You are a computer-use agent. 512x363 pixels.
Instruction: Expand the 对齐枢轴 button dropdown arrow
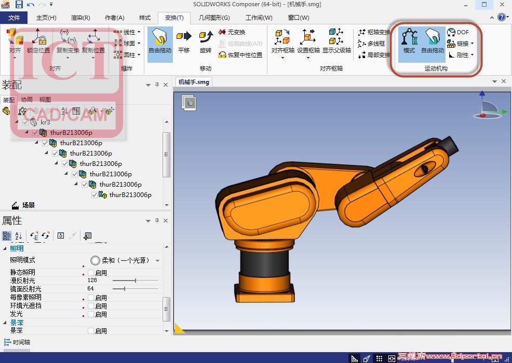click(x=283, y=58)
